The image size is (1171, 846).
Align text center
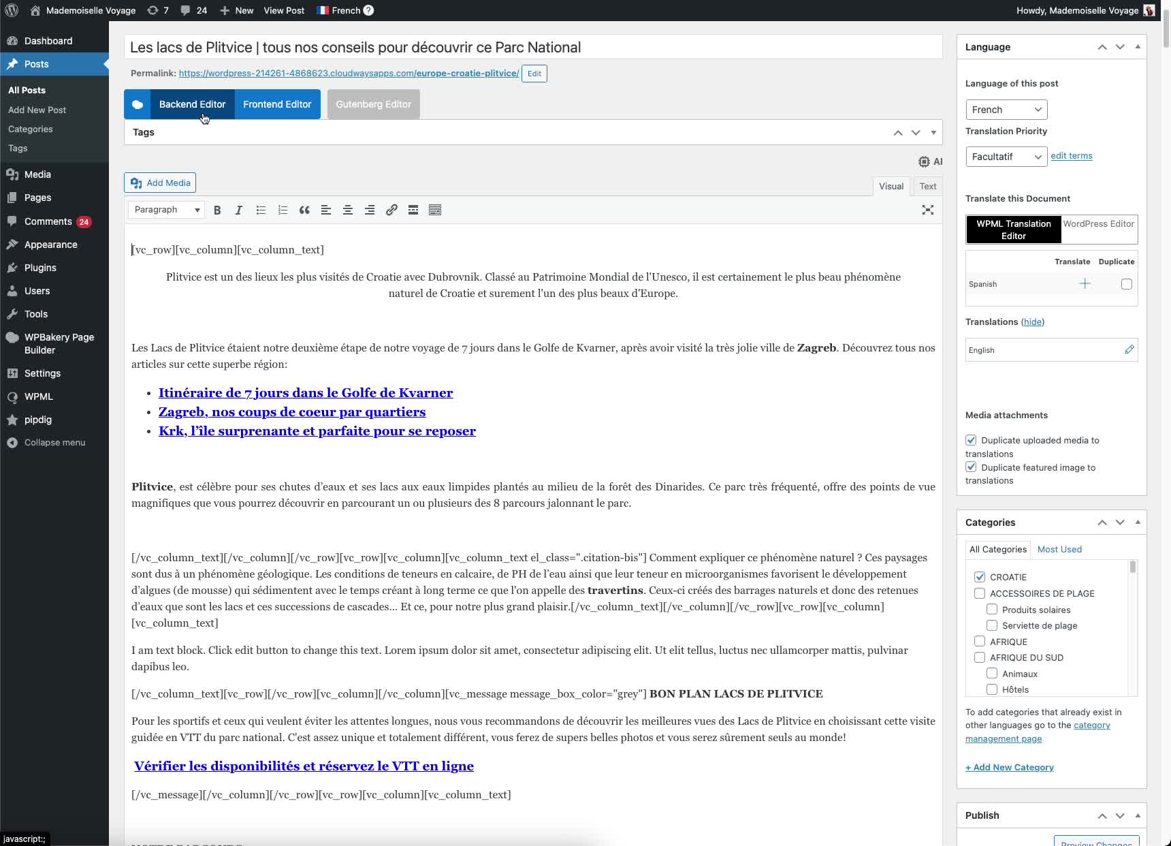pos(348,210)
